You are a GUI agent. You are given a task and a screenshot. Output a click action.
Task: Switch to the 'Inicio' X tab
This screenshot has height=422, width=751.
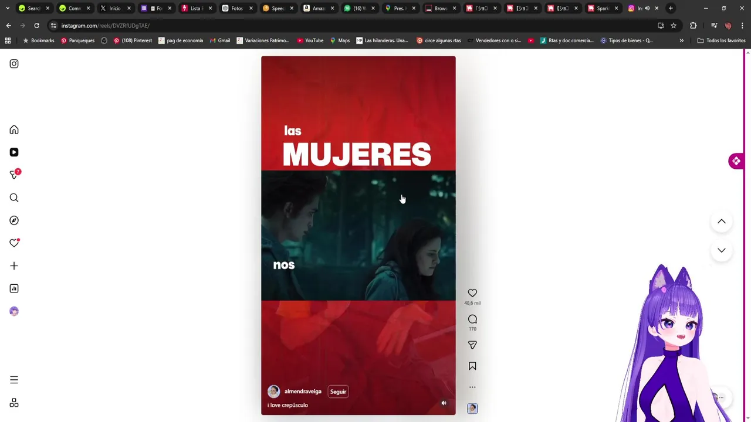pyautogui.click(x=114, y=8)
